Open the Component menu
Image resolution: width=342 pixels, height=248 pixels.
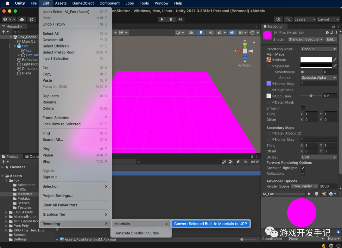pos(110,3)
